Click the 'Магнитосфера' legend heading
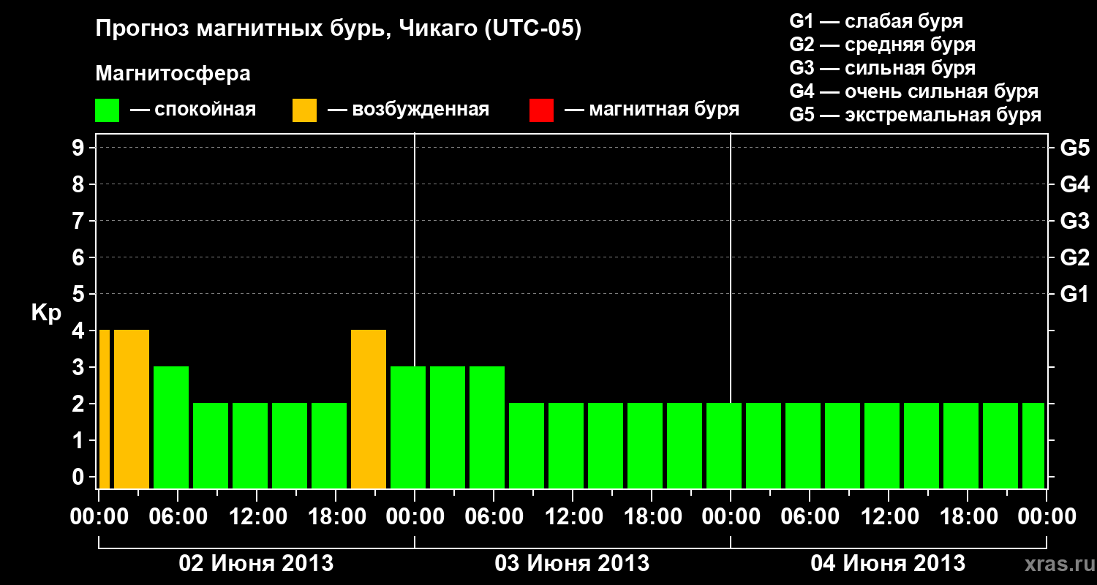Image resolution: width=1097 pixels, height=585 pixels. pos(173,74)
